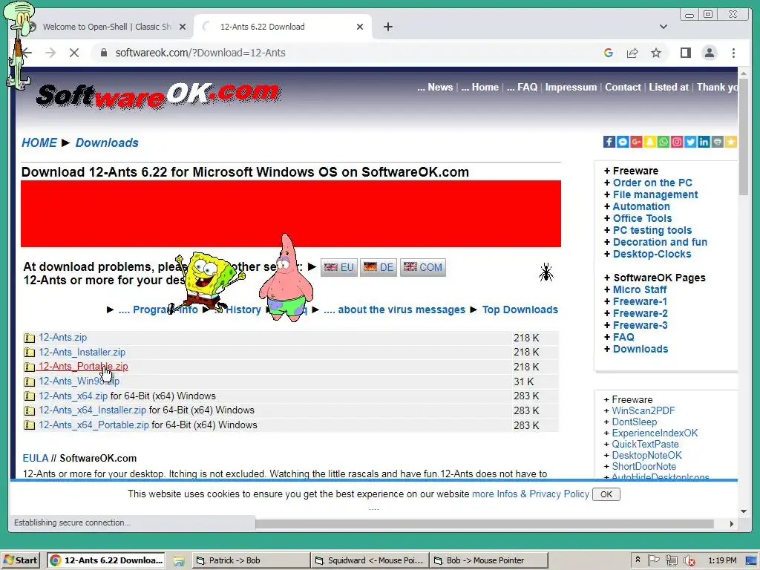
Task: Open the Office Tools sidebar category
Action: coord(642,218)
